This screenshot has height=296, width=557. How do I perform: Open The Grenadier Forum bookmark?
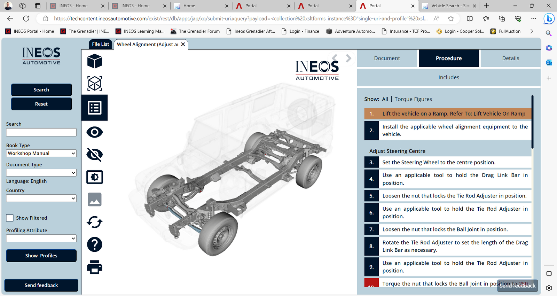pos(195,31)
